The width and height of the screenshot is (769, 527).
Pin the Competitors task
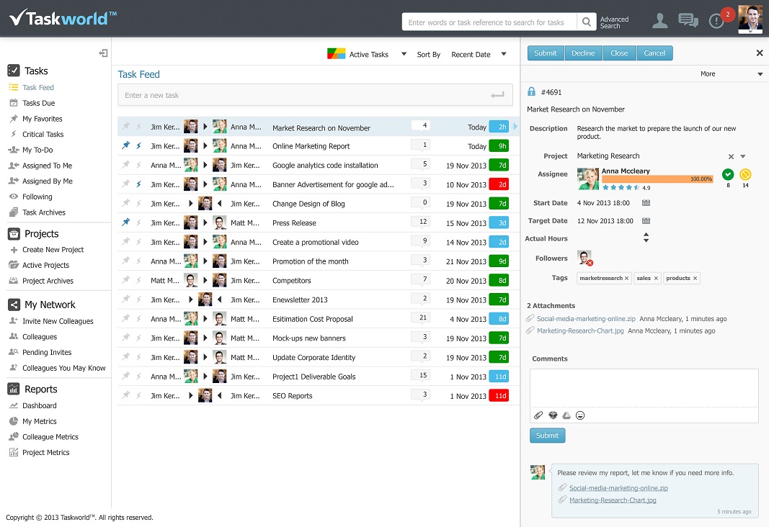pos(126,279)
